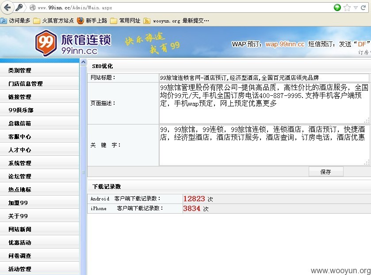Bookmark this page with the star icon

click(x=347, y=8)
